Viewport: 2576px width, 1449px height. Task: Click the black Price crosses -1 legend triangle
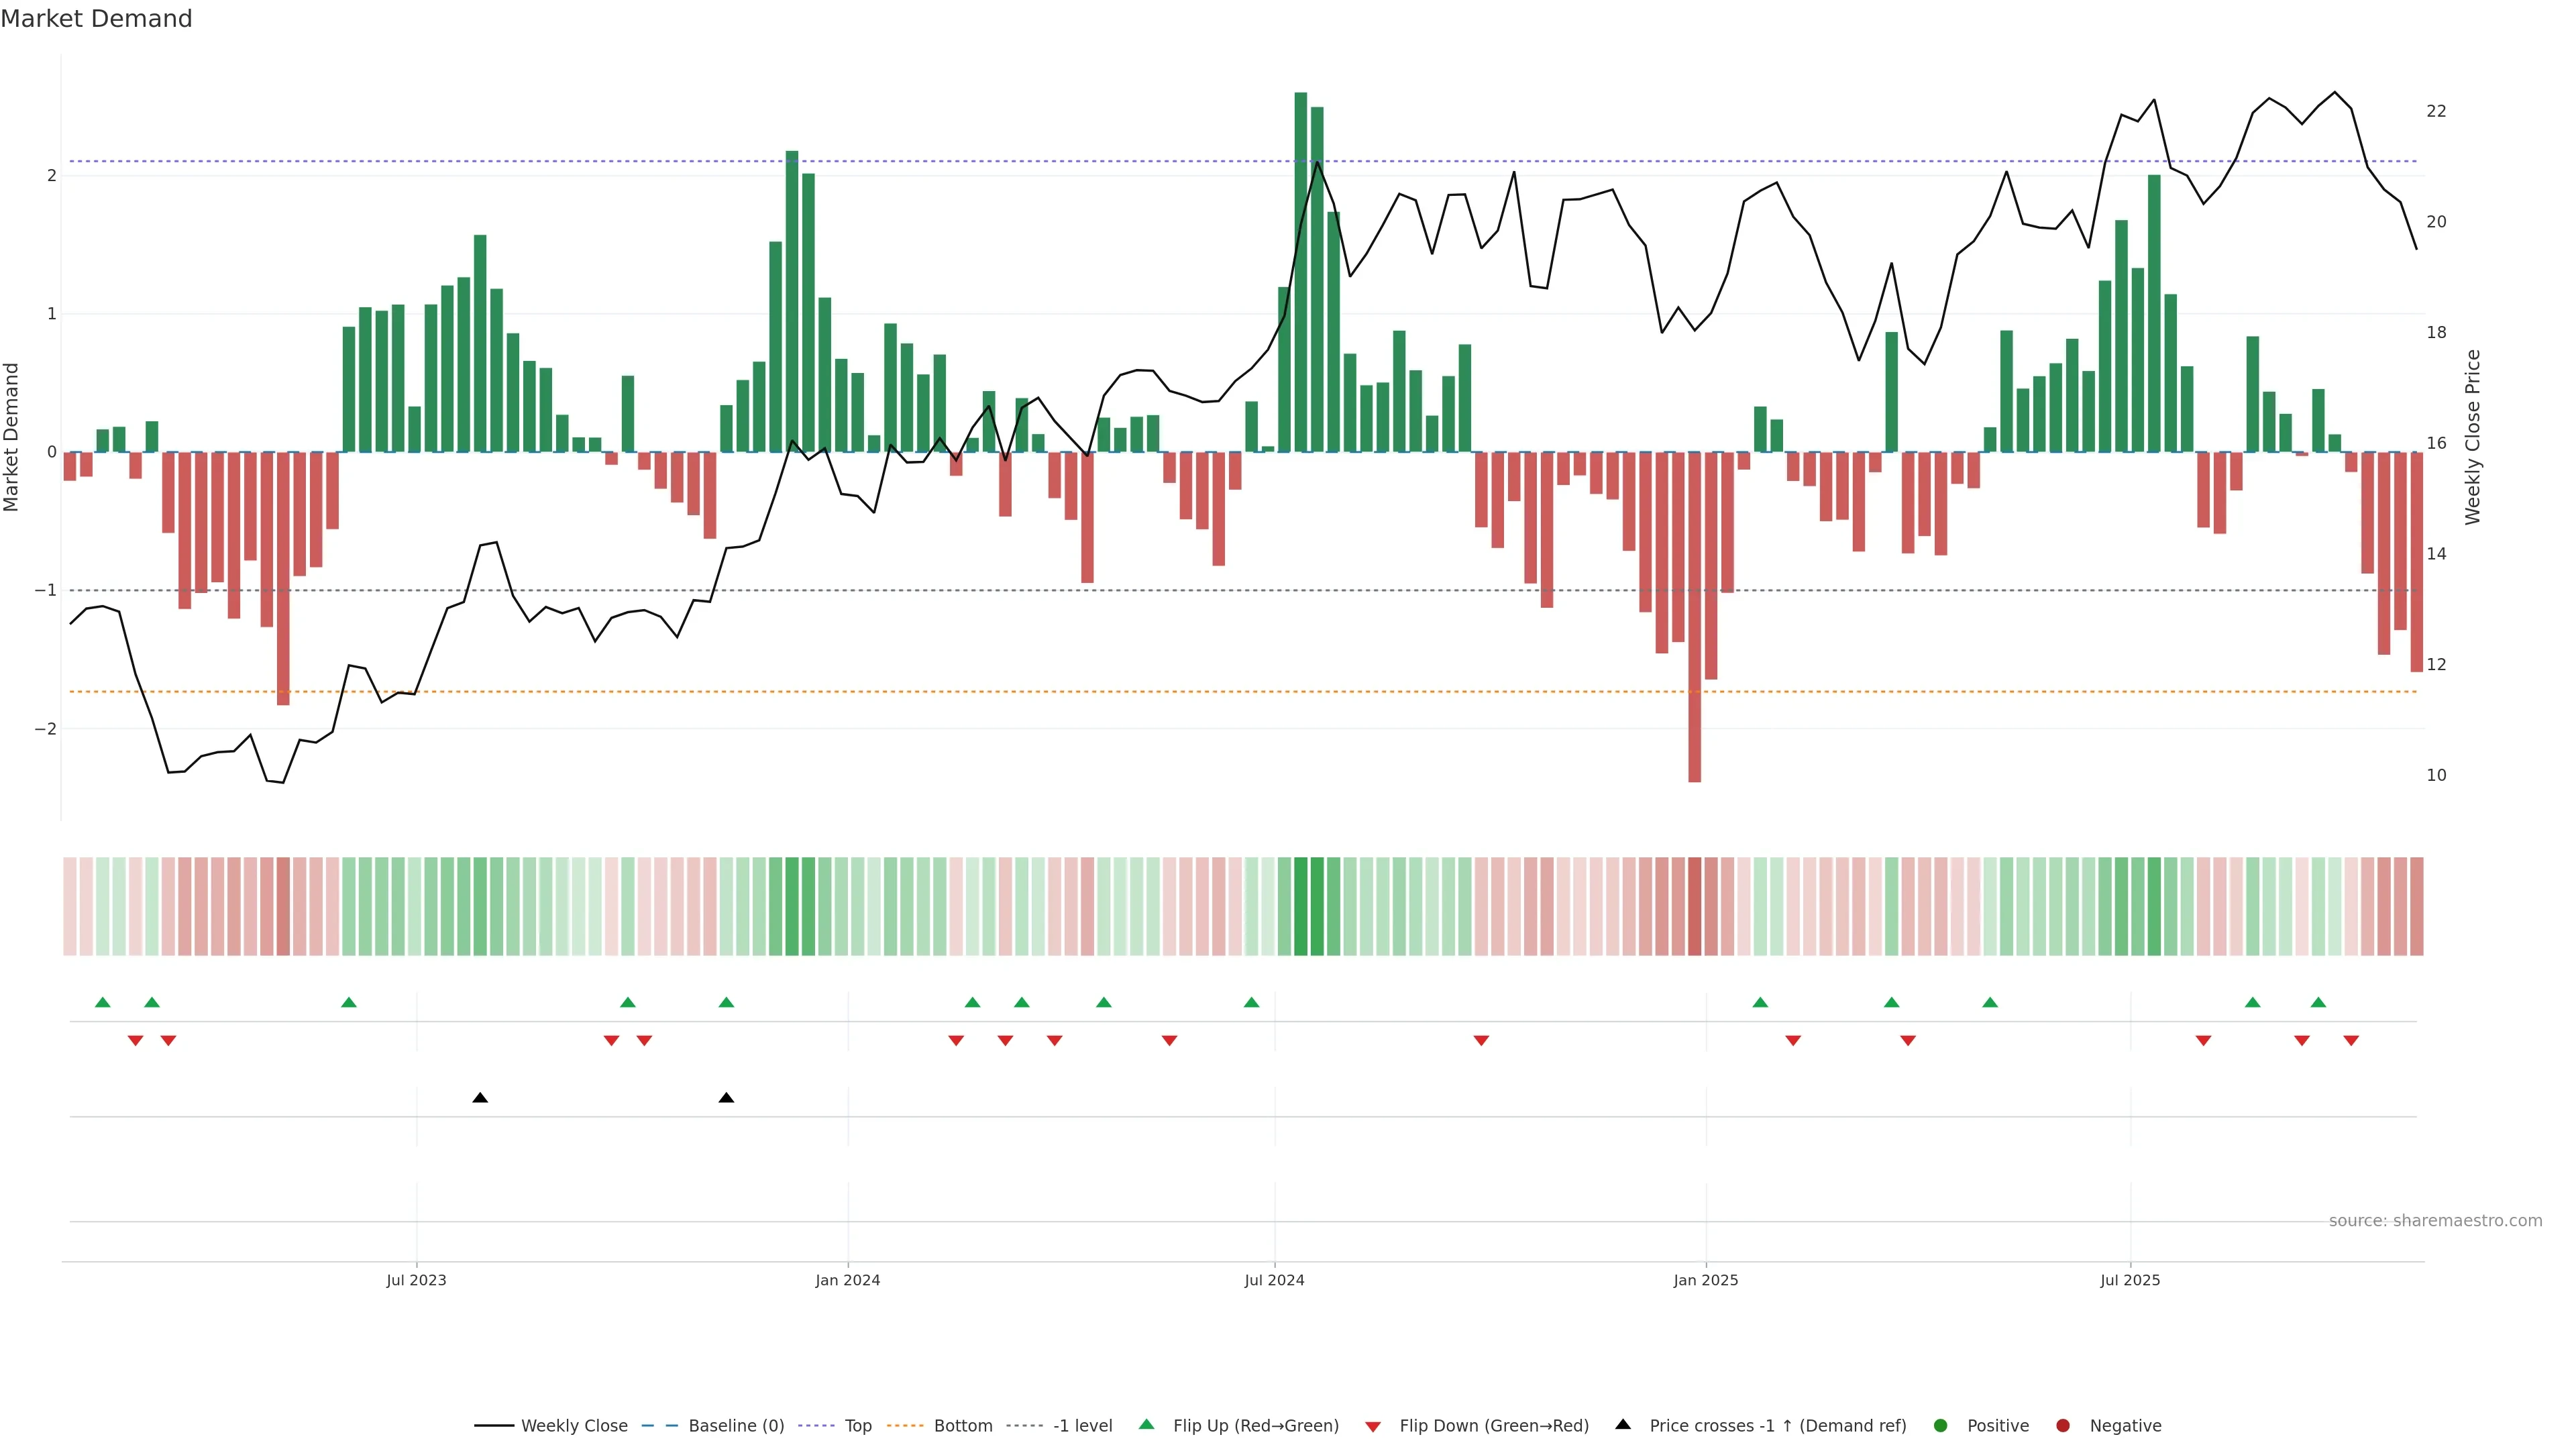[x=1623, y=1425]
